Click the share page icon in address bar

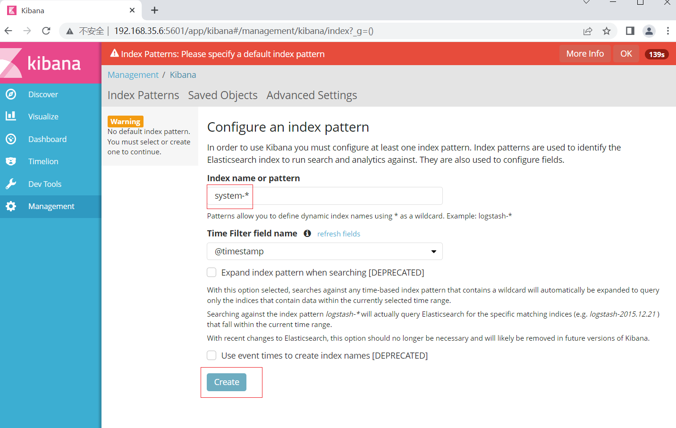click(588, 31)
